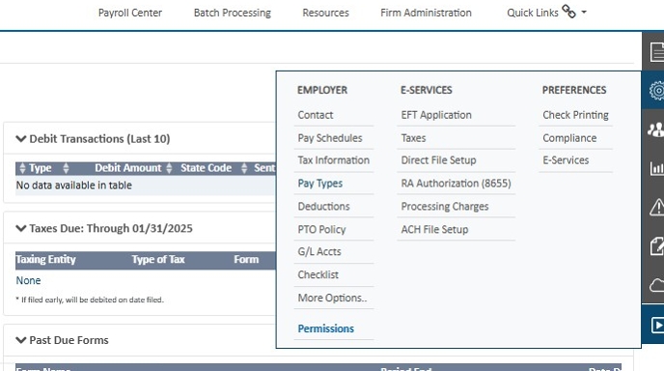This screenshot has width=664, height=371.
Task: Select Contact under Employer
Action: 316,115
